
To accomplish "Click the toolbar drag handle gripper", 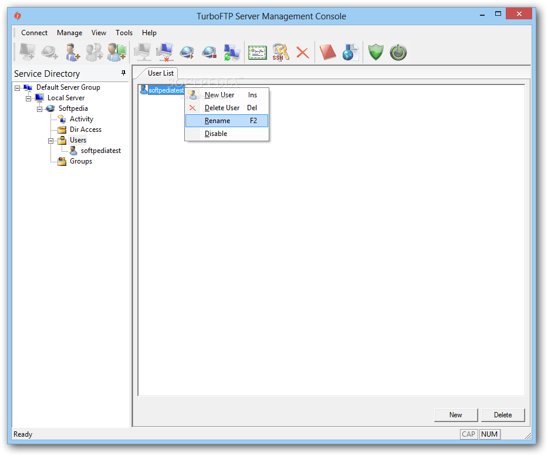I will [15, 52].
